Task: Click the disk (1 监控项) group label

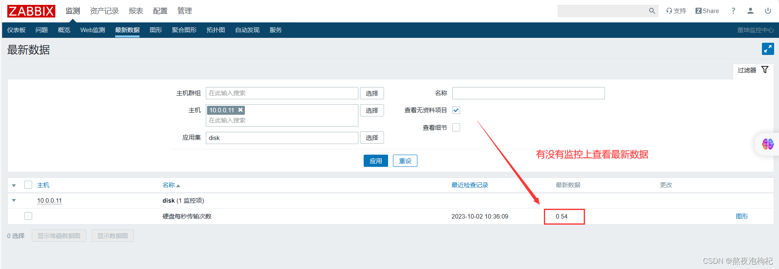Action: 183,201
